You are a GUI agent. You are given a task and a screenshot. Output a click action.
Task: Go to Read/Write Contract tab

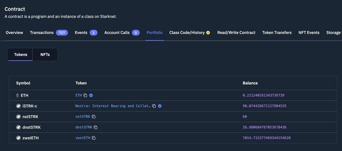pyautogui.click(x=236, y=33)
